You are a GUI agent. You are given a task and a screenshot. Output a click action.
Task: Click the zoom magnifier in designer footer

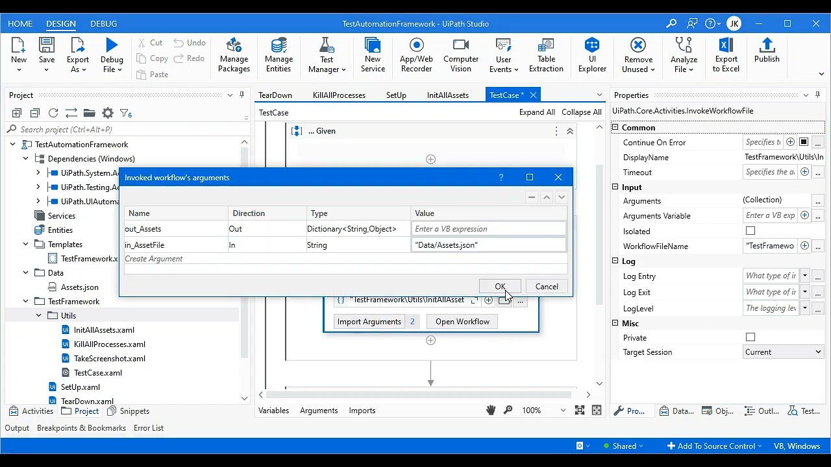(508, 410)
